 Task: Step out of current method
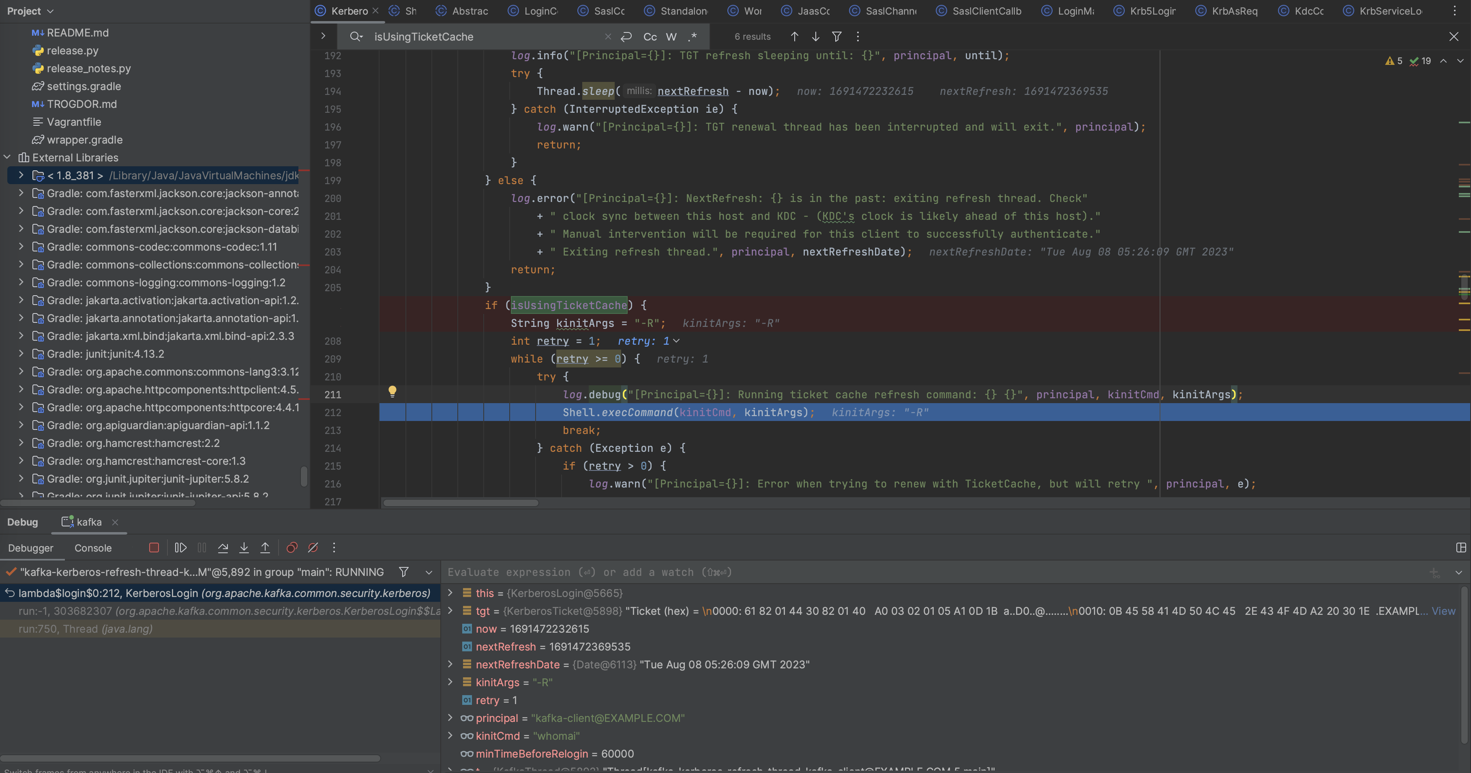[x=265, y=548]
